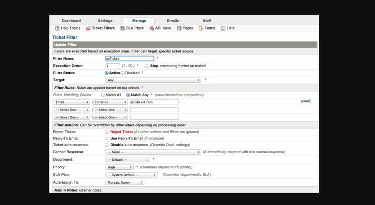Click the clear link beside the rule

(x=306, y=101)
